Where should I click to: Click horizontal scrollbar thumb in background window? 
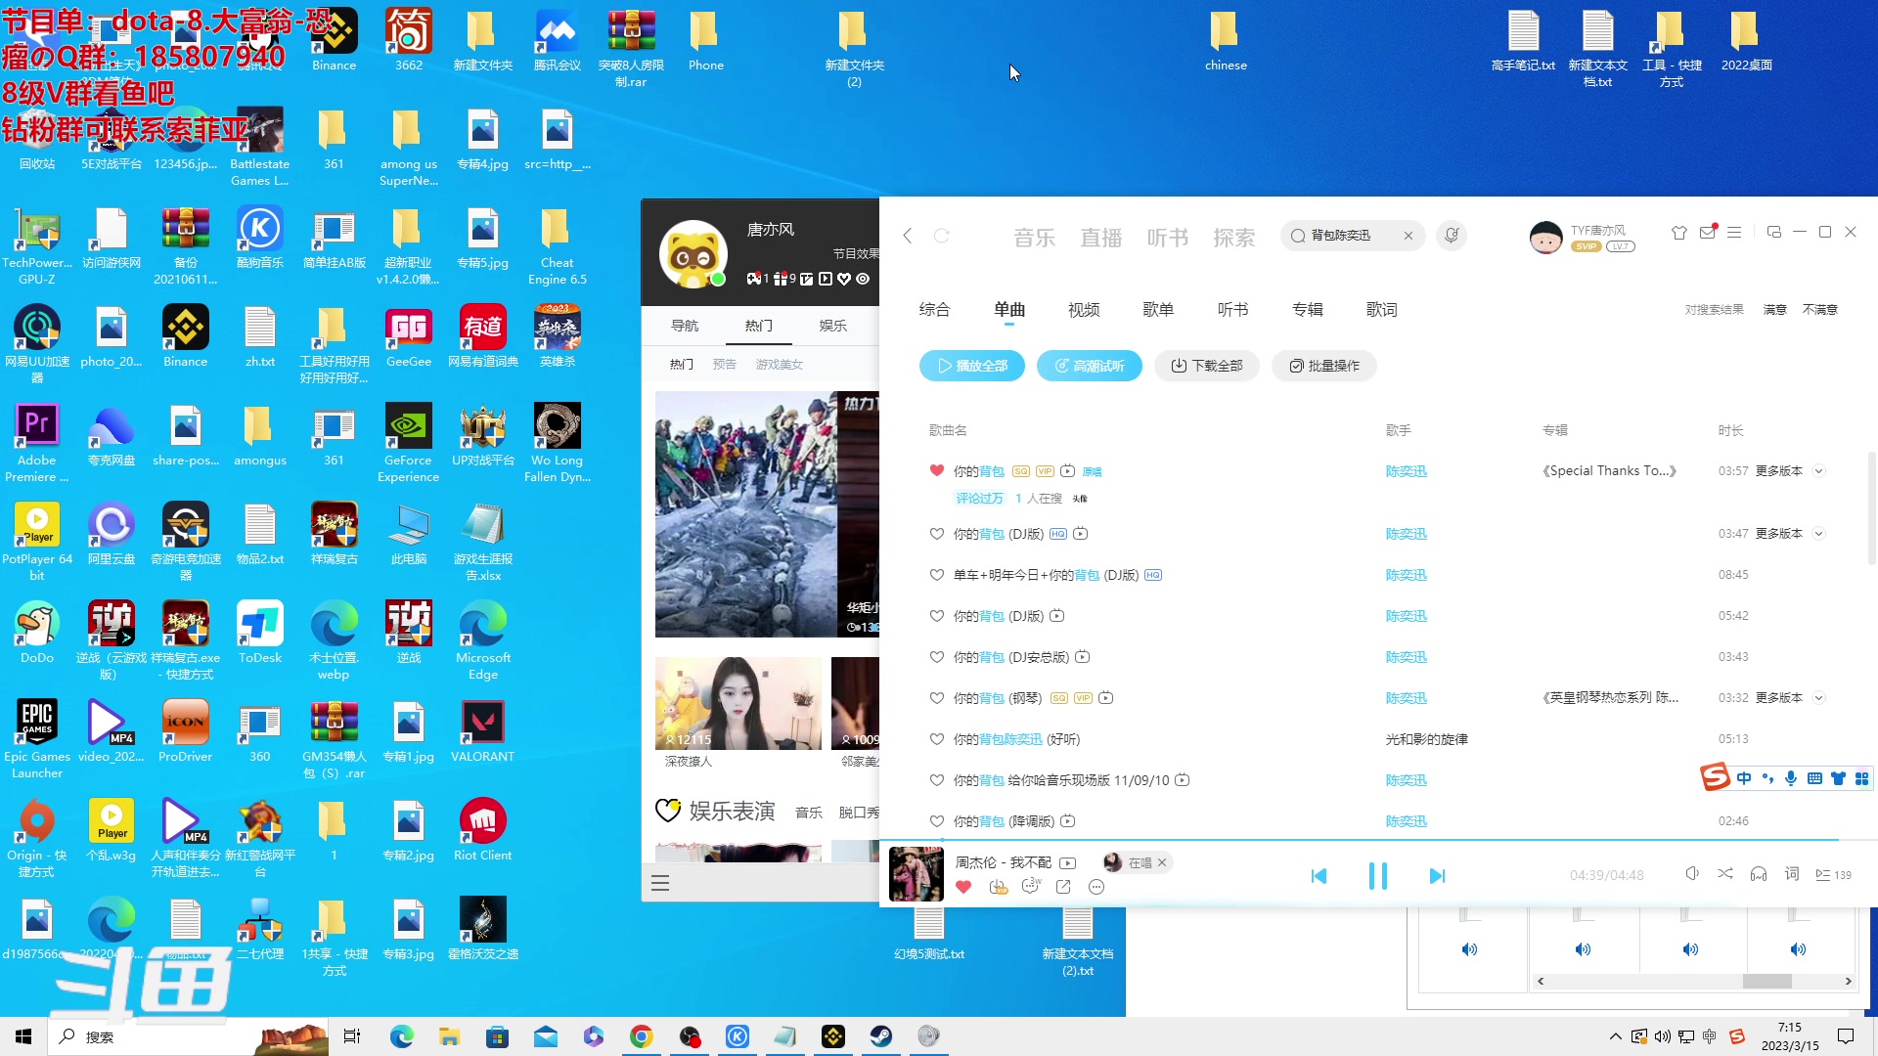click(x=1766, y=981)
